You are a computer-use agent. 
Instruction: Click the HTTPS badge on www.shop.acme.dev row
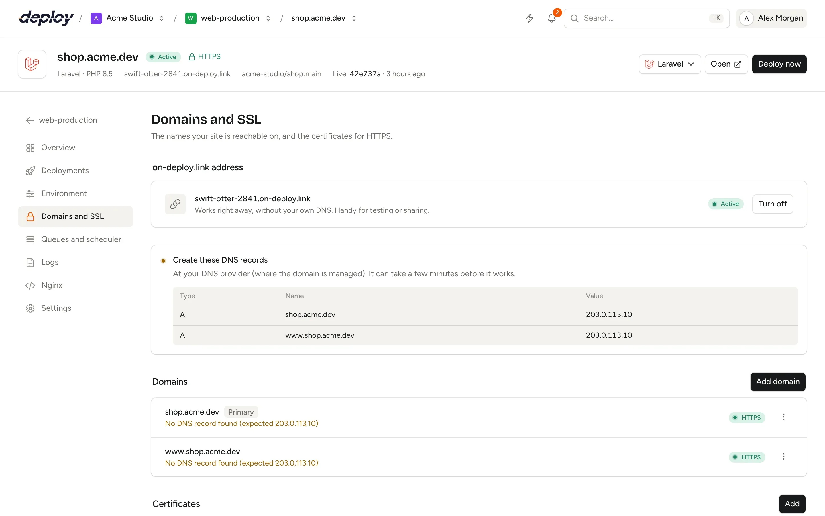point(747,457)
